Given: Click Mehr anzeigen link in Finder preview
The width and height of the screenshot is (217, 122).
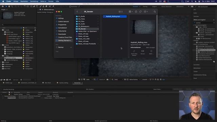Looking at the screenshot, I should [151, 47].
